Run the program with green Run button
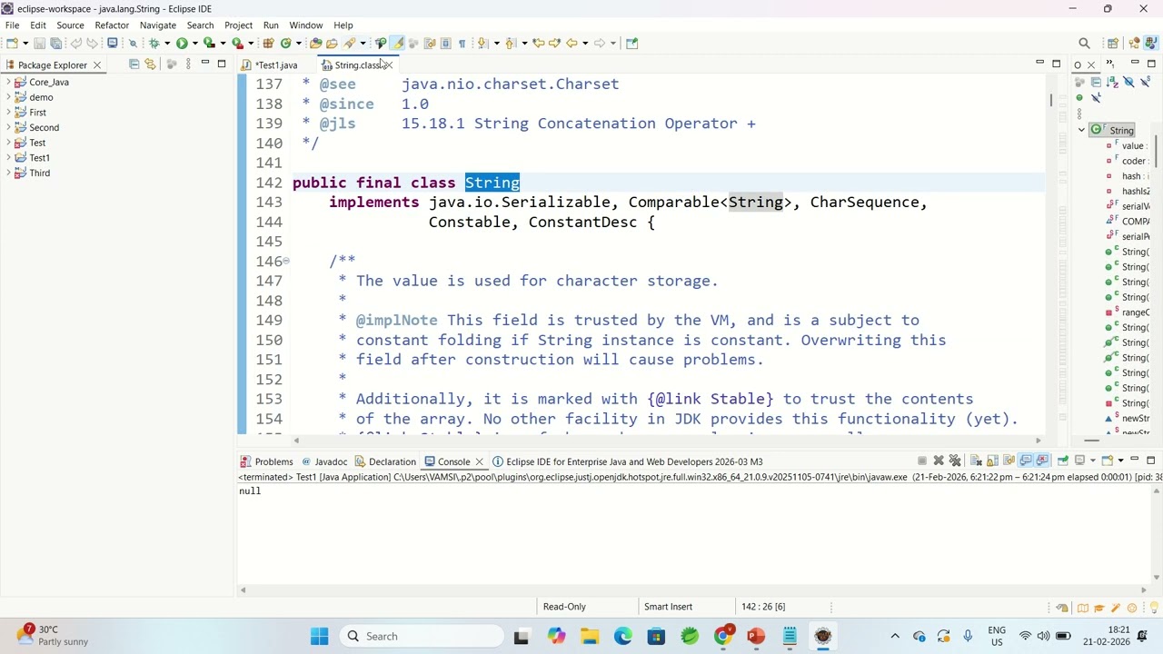 [182, 43]
